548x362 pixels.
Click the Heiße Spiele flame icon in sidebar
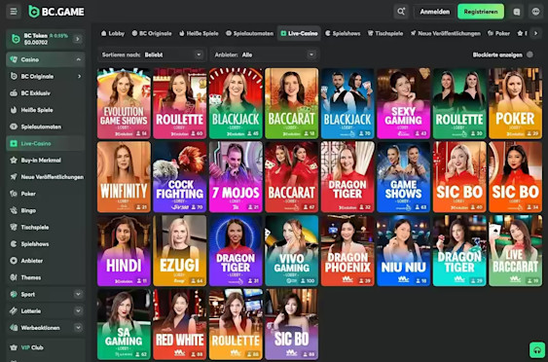click(x=14, y=110)
